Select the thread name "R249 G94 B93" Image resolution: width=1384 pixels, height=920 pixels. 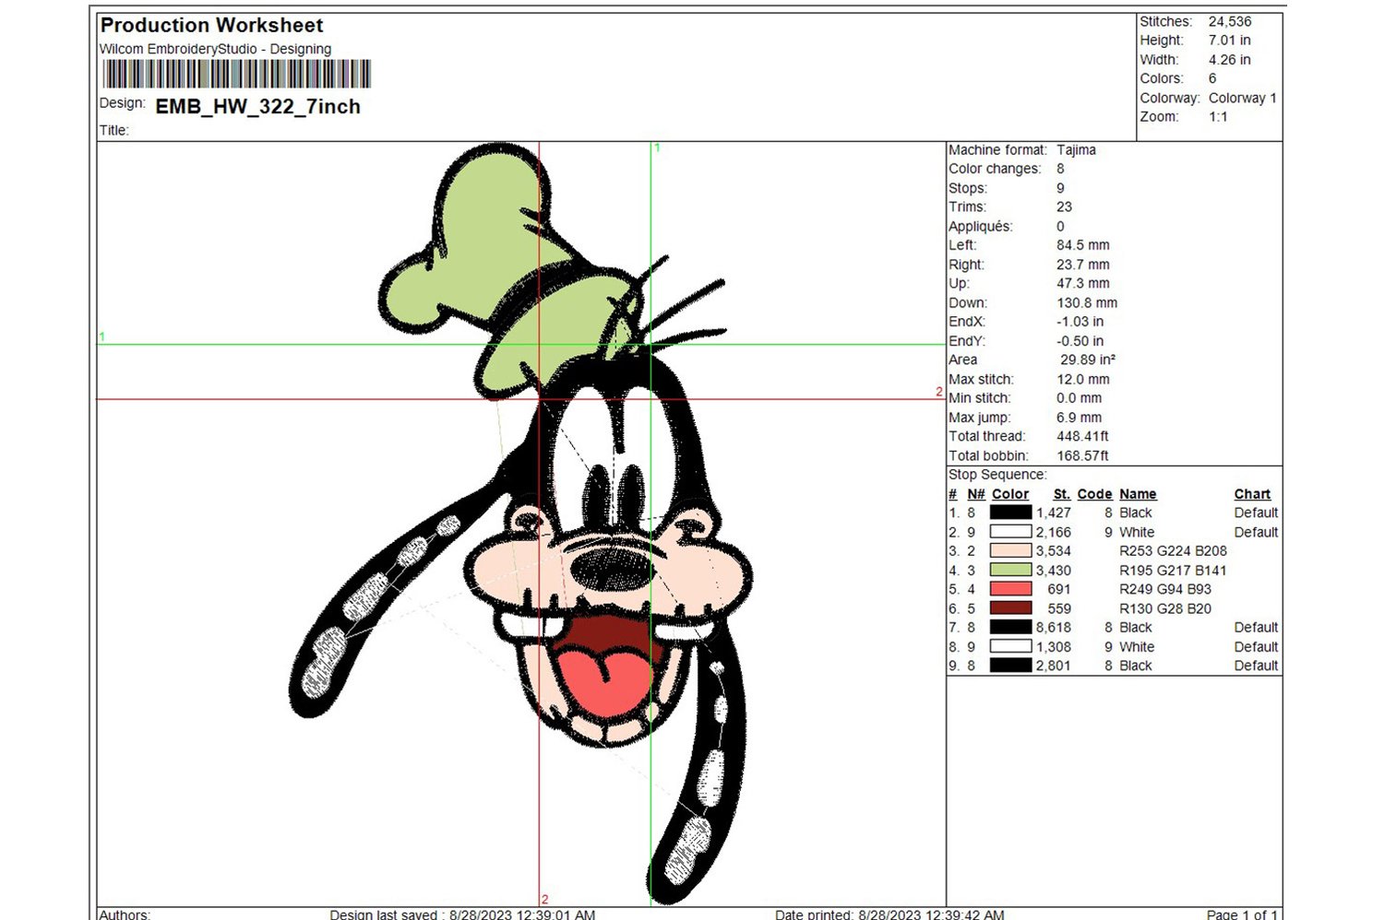pyautogui.click(x=1165, y=589)
